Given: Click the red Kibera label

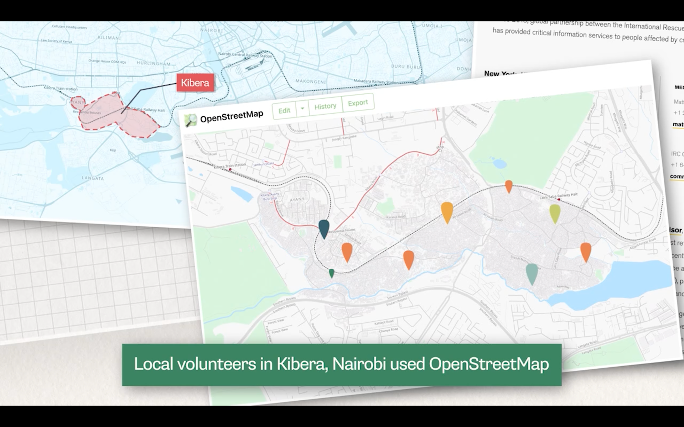Looking at the screenshot, I should [x=195, y=83].
